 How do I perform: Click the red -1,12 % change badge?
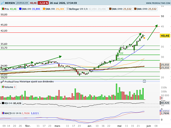pos(43,3)
